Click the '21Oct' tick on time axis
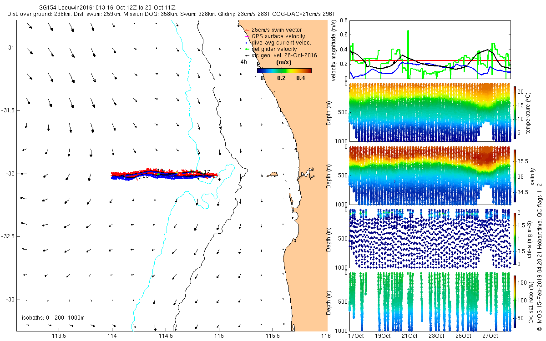The image size is (546, 341). click(410, 336)
